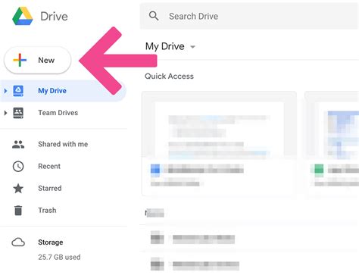The width and height of the screenshot is (359, 275).
Task: Click the Recent clock icon
Action: point(18,167)
